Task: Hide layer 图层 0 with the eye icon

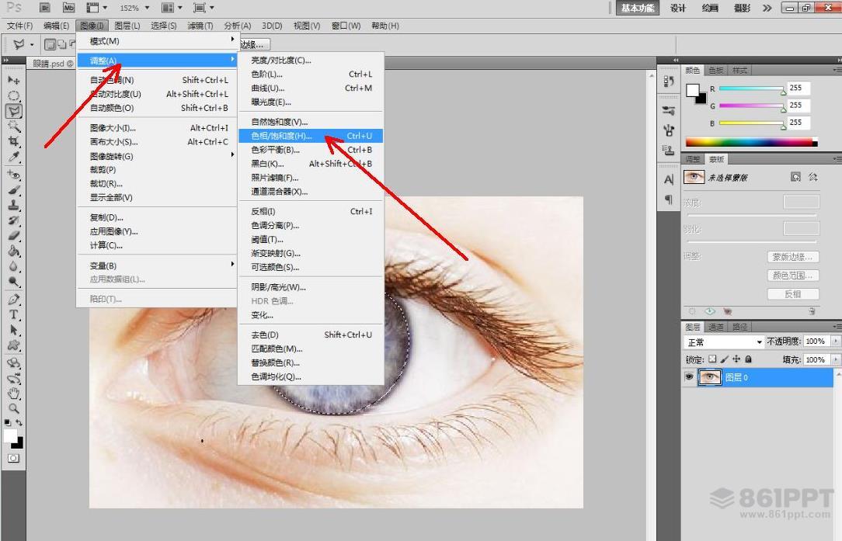Action: (688, 377)
